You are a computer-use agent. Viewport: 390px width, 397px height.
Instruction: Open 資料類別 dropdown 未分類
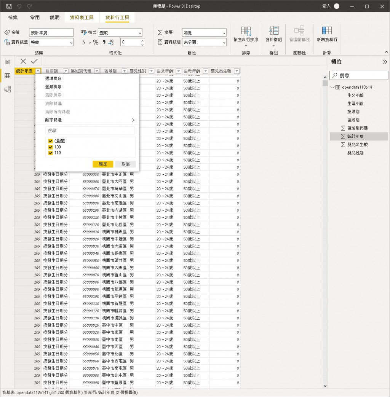click(204, 42)
